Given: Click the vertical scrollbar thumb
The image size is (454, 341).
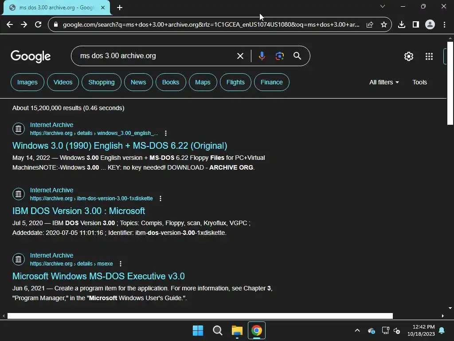Looking at the screenshot, I should 450,83.
